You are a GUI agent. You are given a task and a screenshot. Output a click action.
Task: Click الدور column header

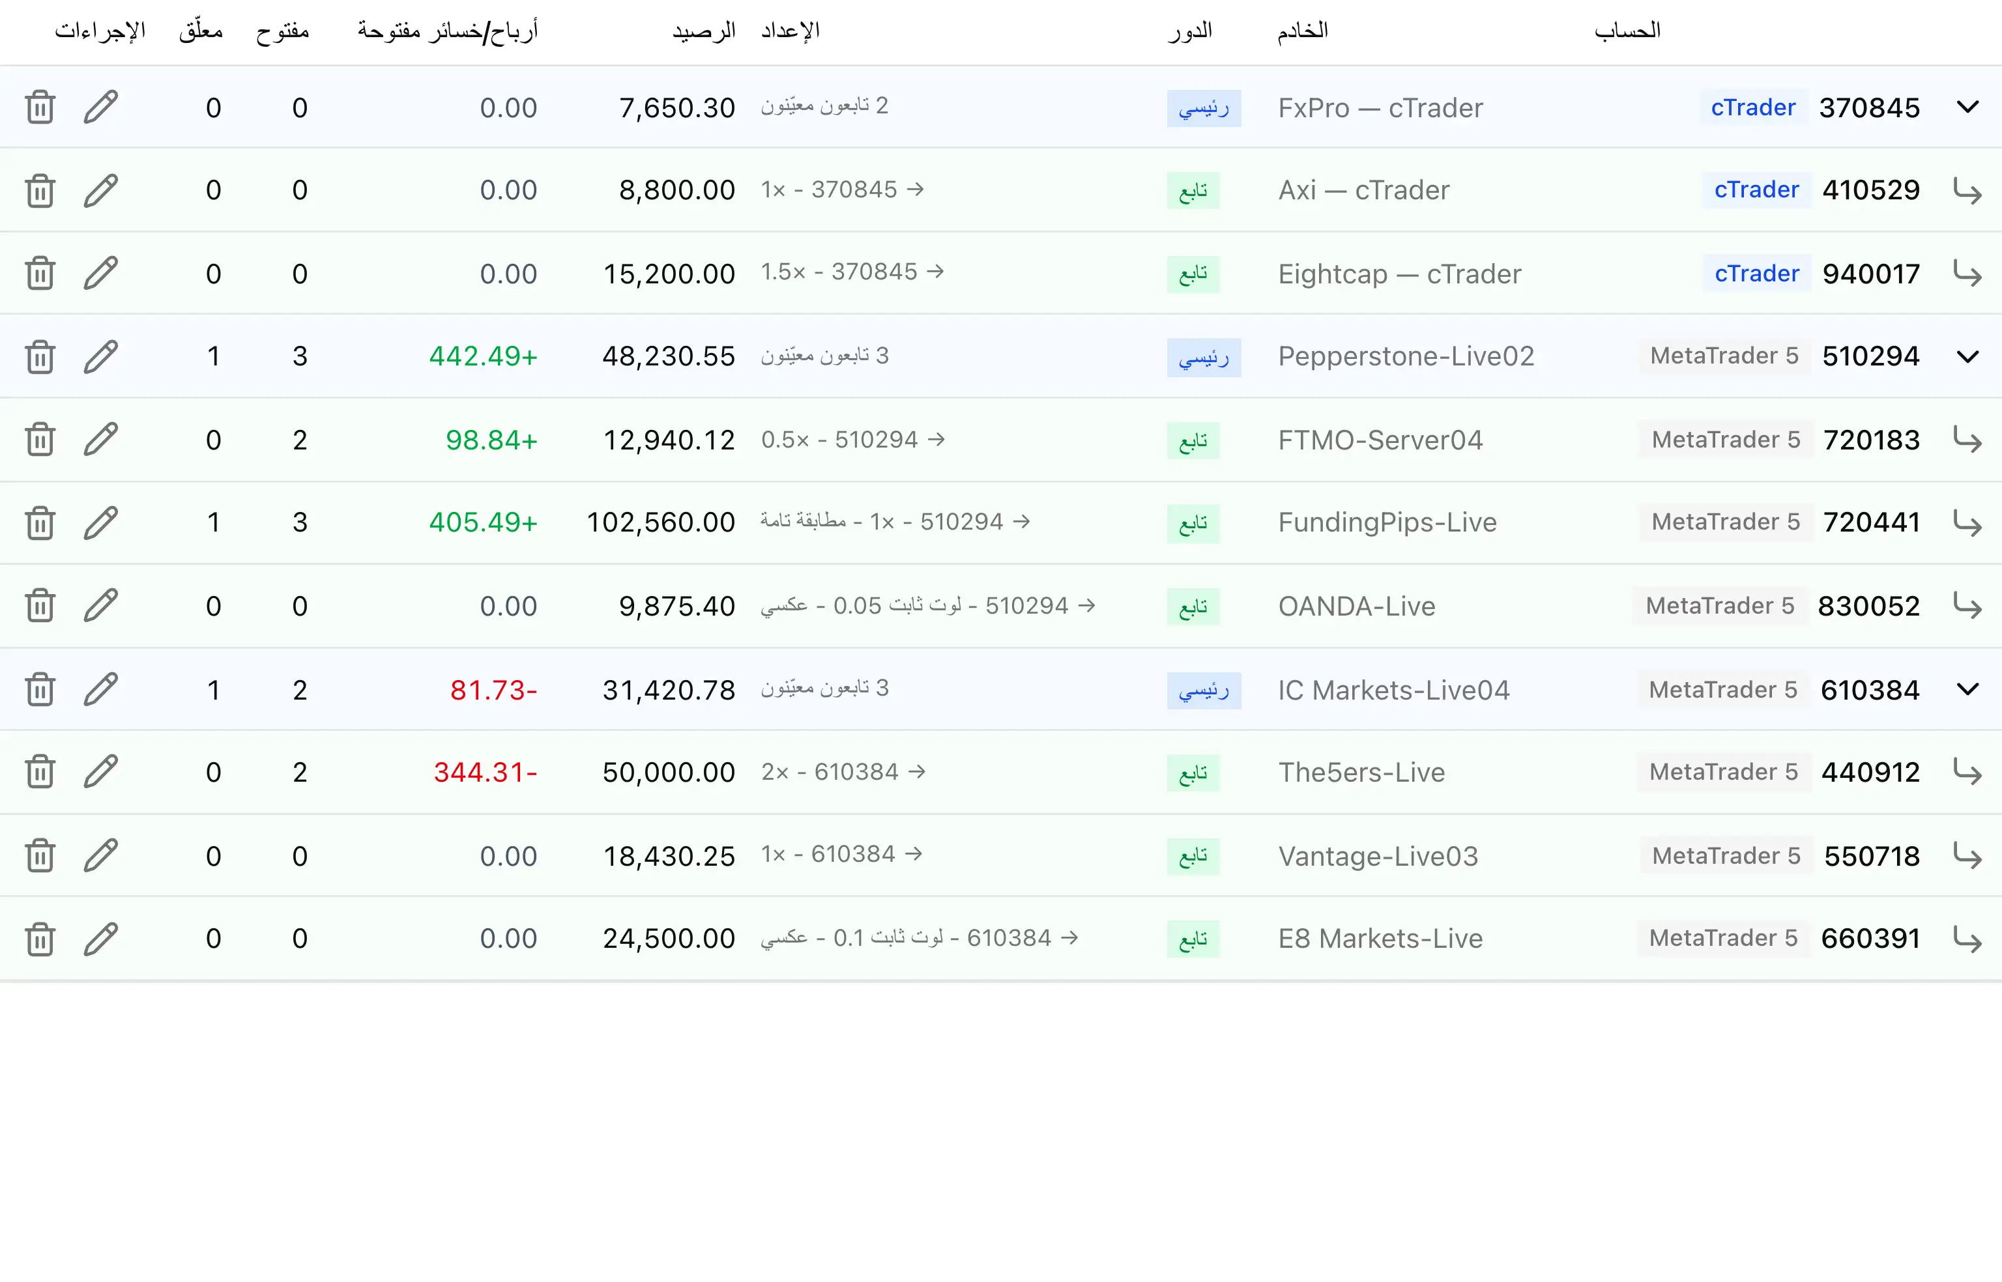click(1190, 31)
